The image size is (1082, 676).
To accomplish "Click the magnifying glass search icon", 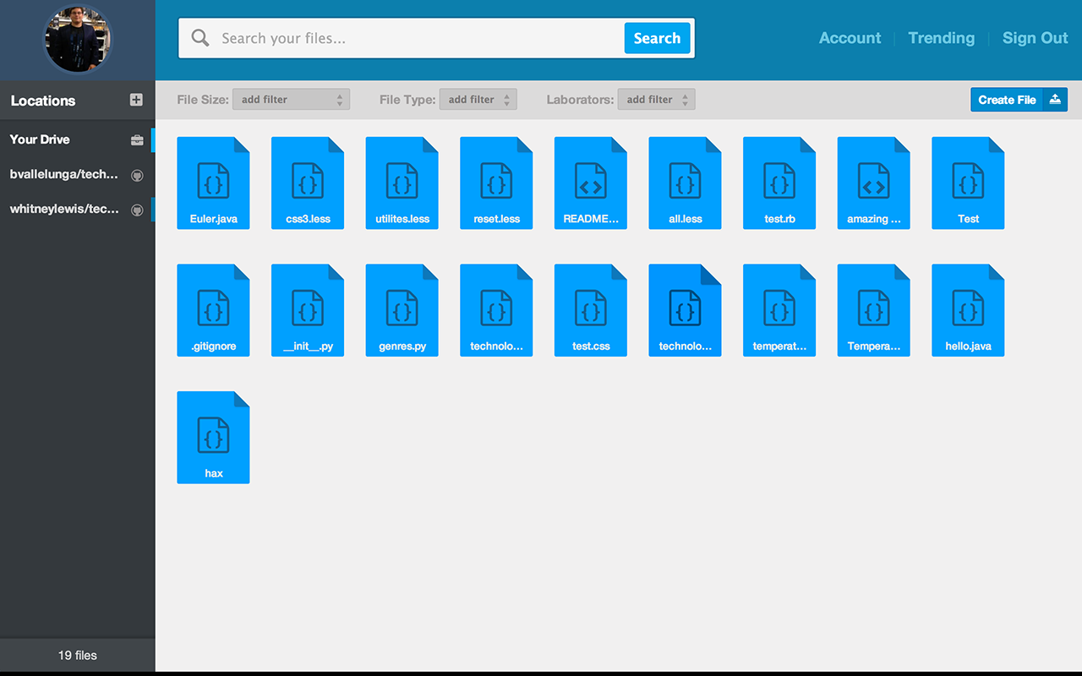I will [x=200, y=38].
